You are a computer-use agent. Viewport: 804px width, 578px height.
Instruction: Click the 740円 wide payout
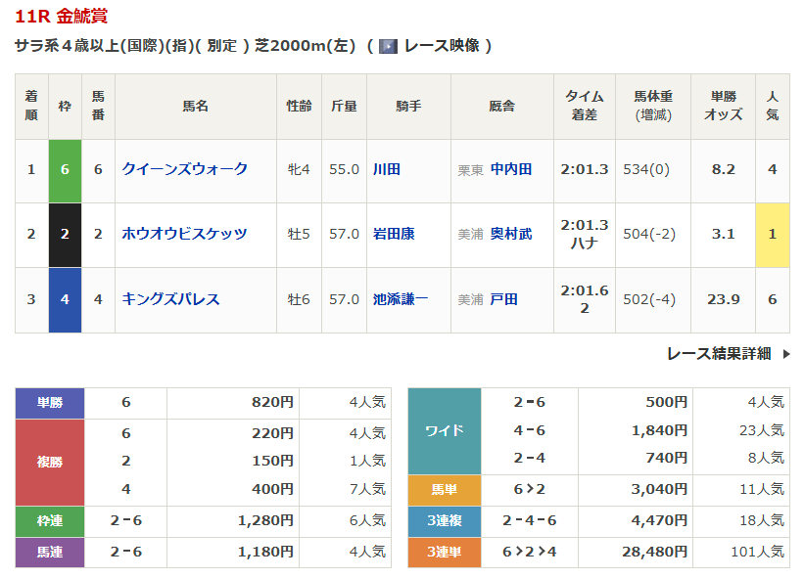click(667, 458)
